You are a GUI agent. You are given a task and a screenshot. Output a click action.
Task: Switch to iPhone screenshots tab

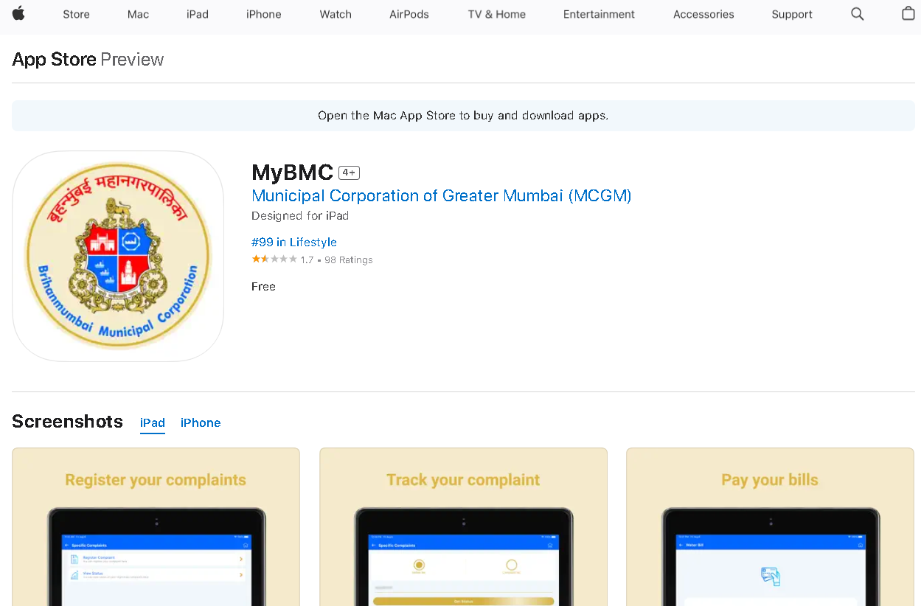click(201, 422)
